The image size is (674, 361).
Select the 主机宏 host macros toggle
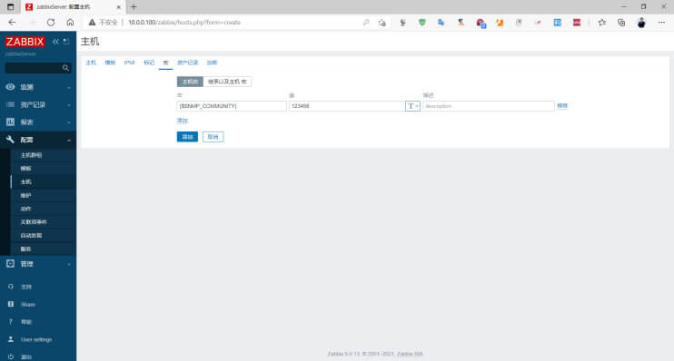(x=190, y=82)
